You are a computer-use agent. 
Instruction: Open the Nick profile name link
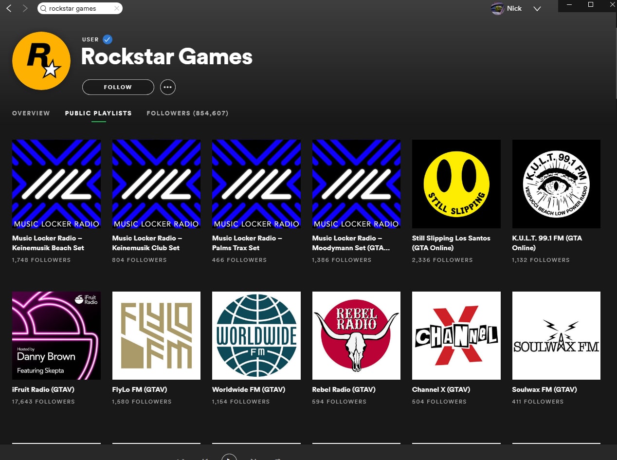click(x=514, y=8)
